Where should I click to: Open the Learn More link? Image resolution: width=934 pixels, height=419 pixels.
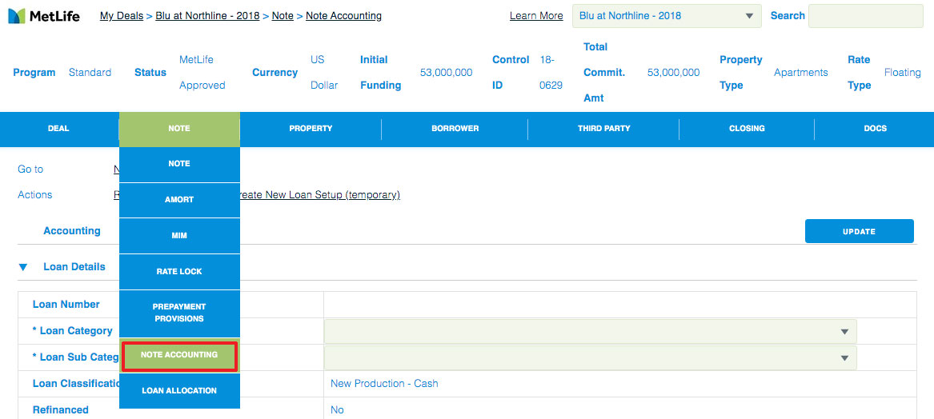(536, 16)
